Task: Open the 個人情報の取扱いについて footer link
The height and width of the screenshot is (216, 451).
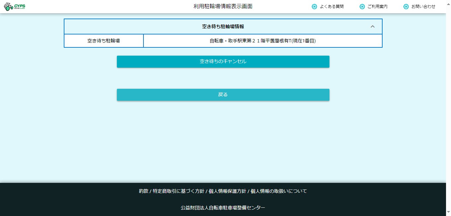Action: (x=279, y=191)
